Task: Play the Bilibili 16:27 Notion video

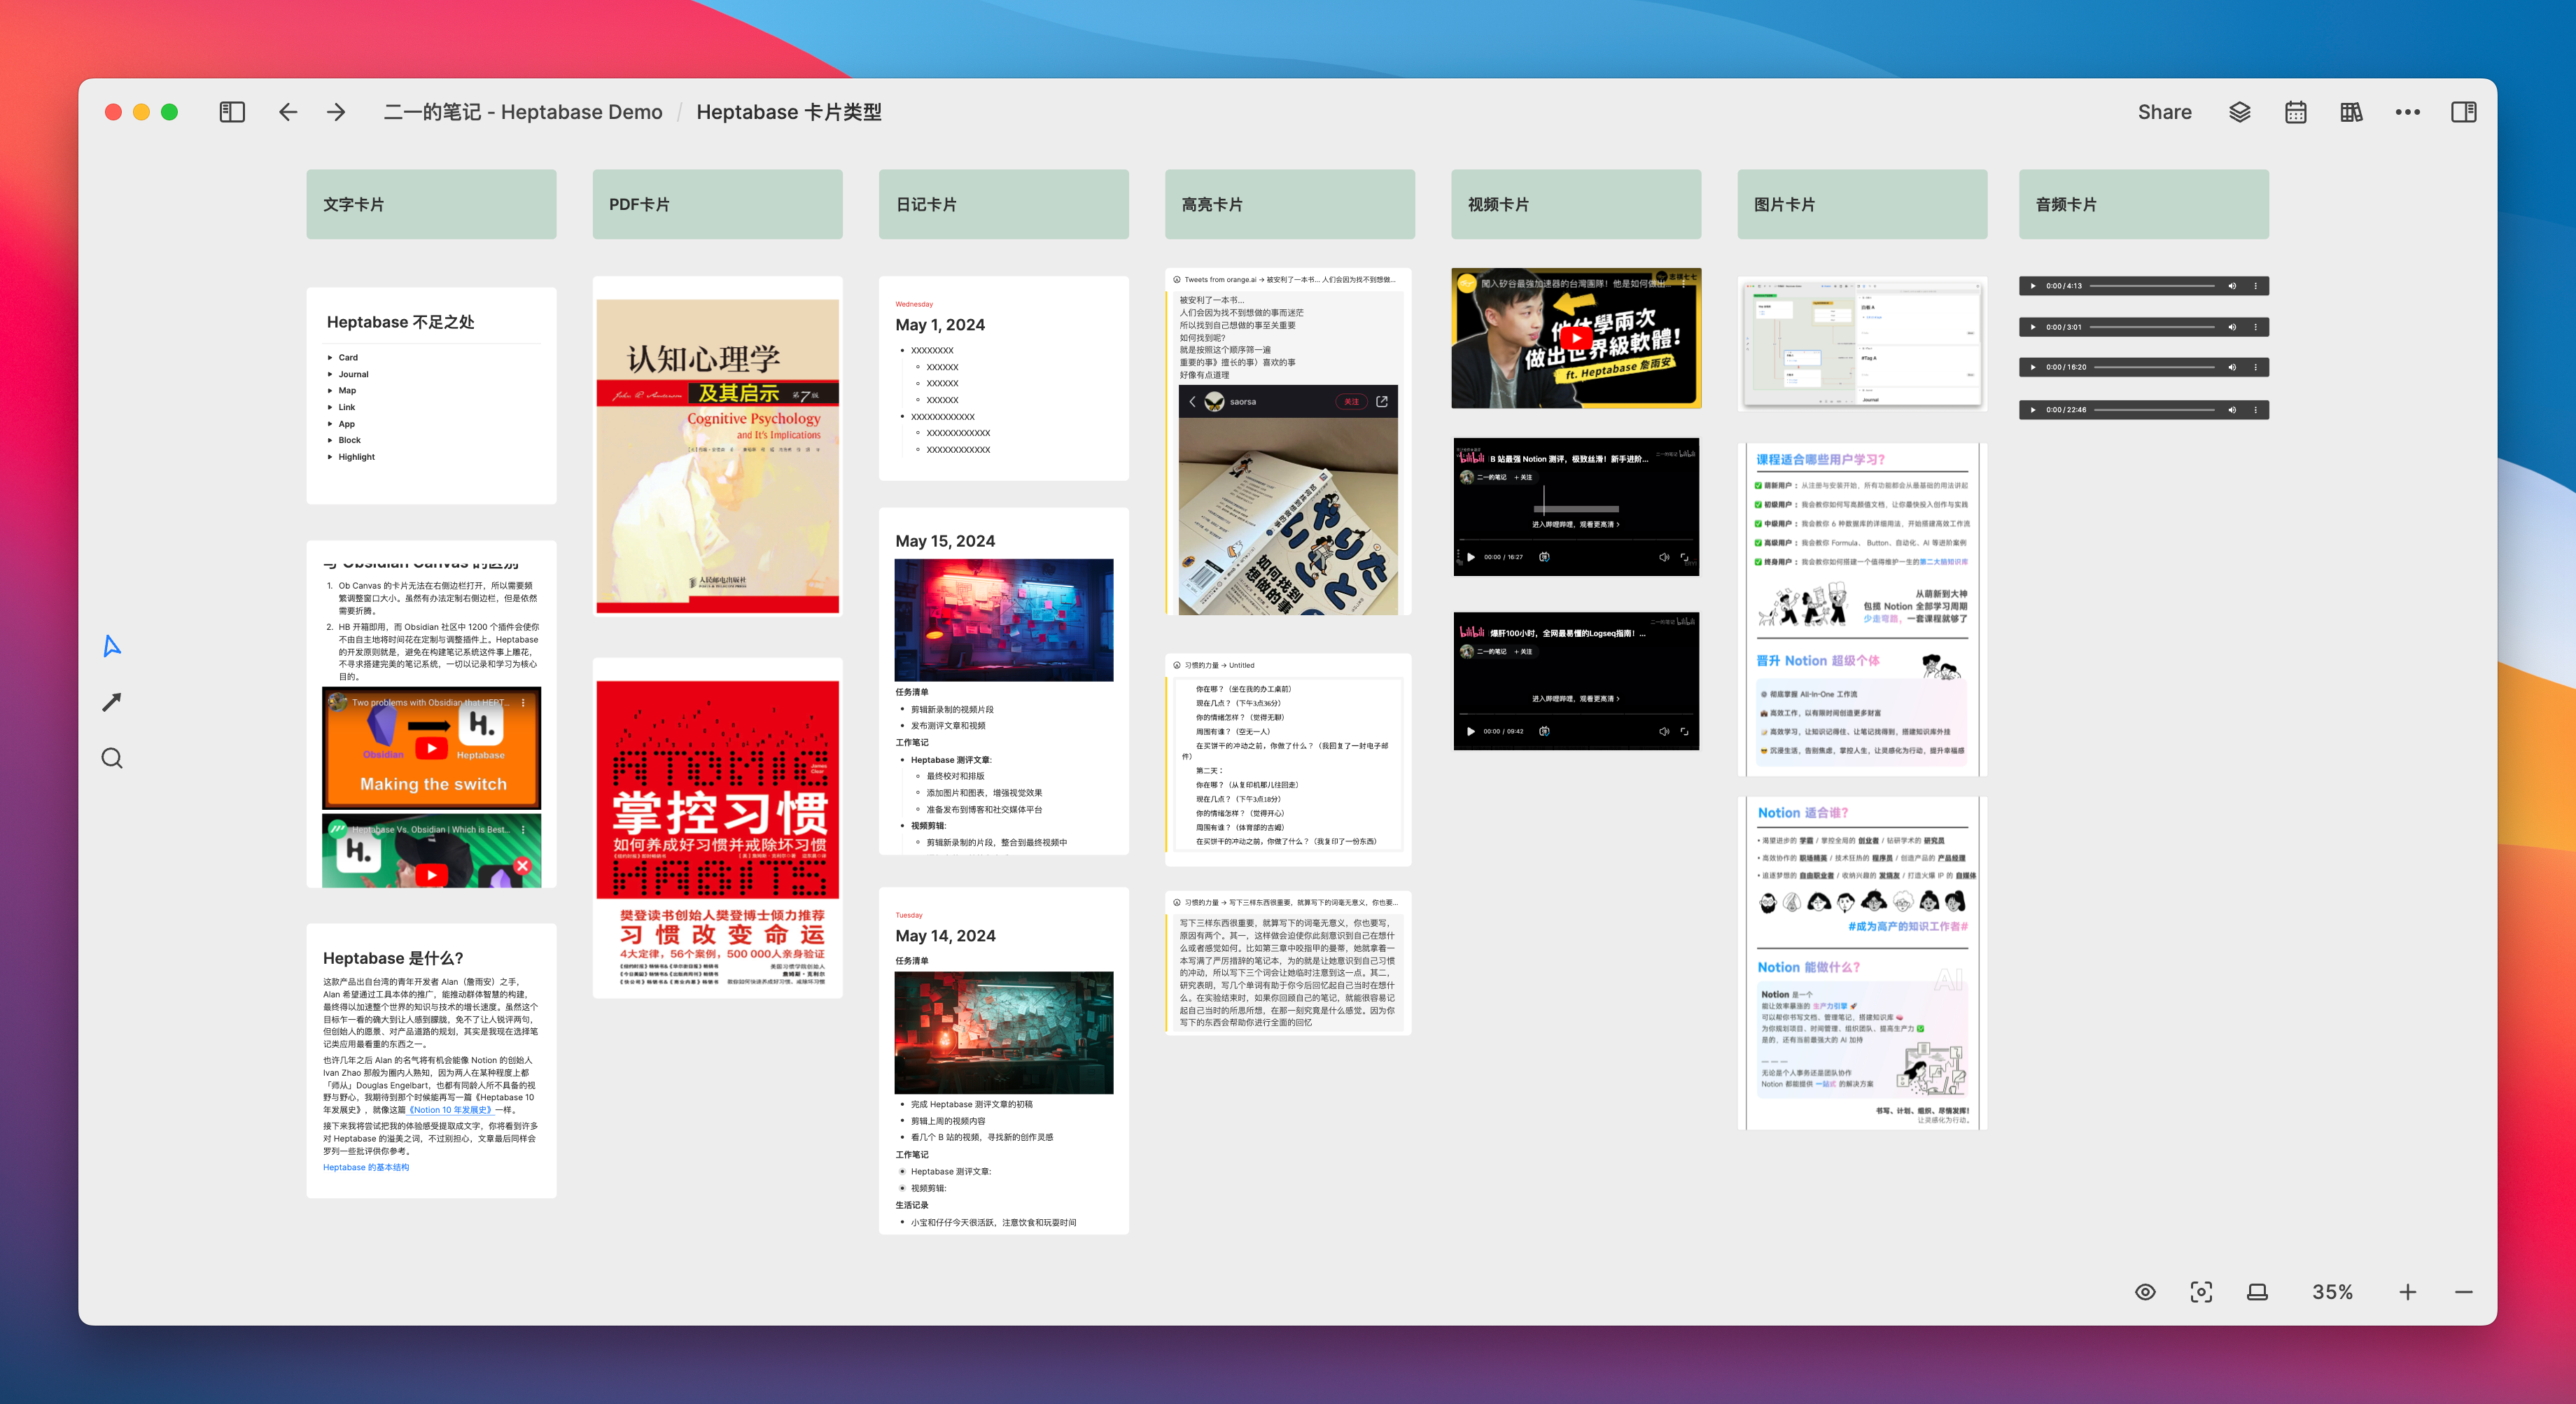Action: point(1471,557)
